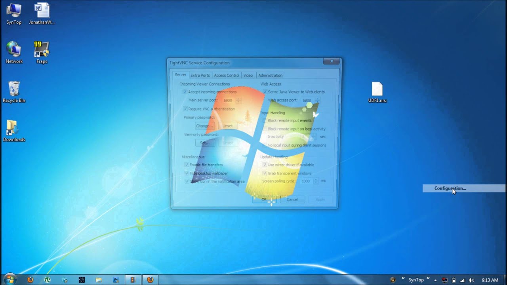Enable No local input during client sessions
Viewport: 507px width, 285px height.
click(x=265, y=145)
